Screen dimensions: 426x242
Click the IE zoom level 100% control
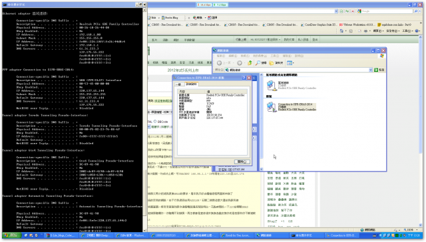[x=410, y=230]
